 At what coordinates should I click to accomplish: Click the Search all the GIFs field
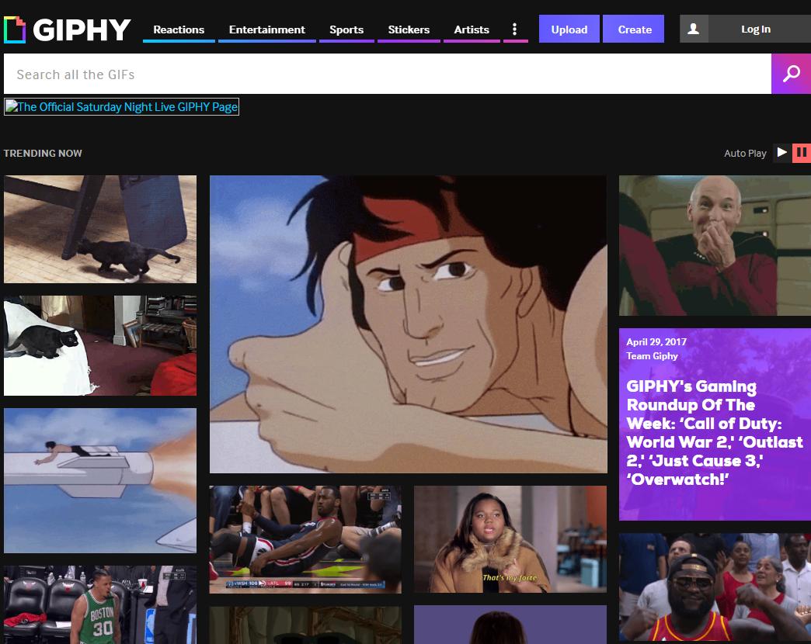point(387,74)
